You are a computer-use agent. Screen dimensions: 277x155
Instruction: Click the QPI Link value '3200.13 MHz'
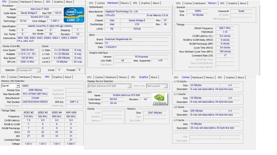pos(27,62)
